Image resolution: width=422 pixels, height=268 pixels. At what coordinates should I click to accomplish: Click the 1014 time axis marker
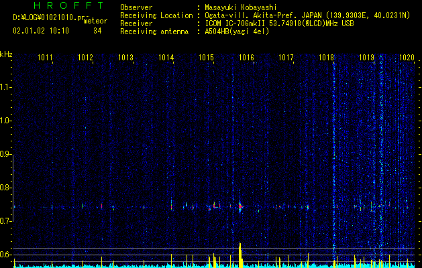coord(166,58)
